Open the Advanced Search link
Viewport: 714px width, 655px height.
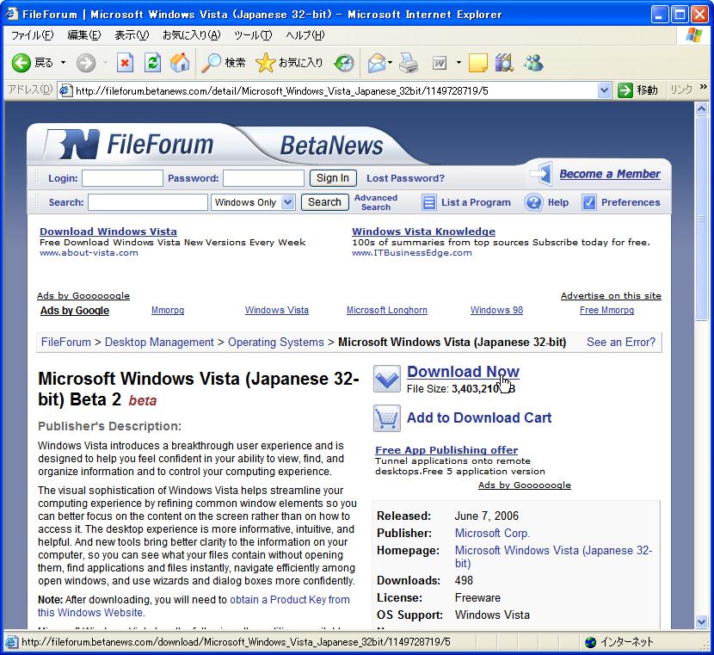click(x=376, y=202)
